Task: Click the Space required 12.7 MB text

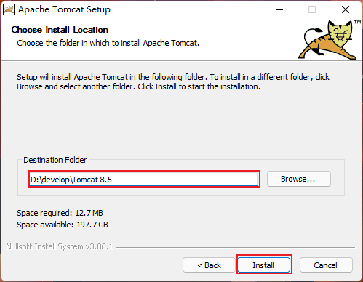Action: click(x=60, y=213)
